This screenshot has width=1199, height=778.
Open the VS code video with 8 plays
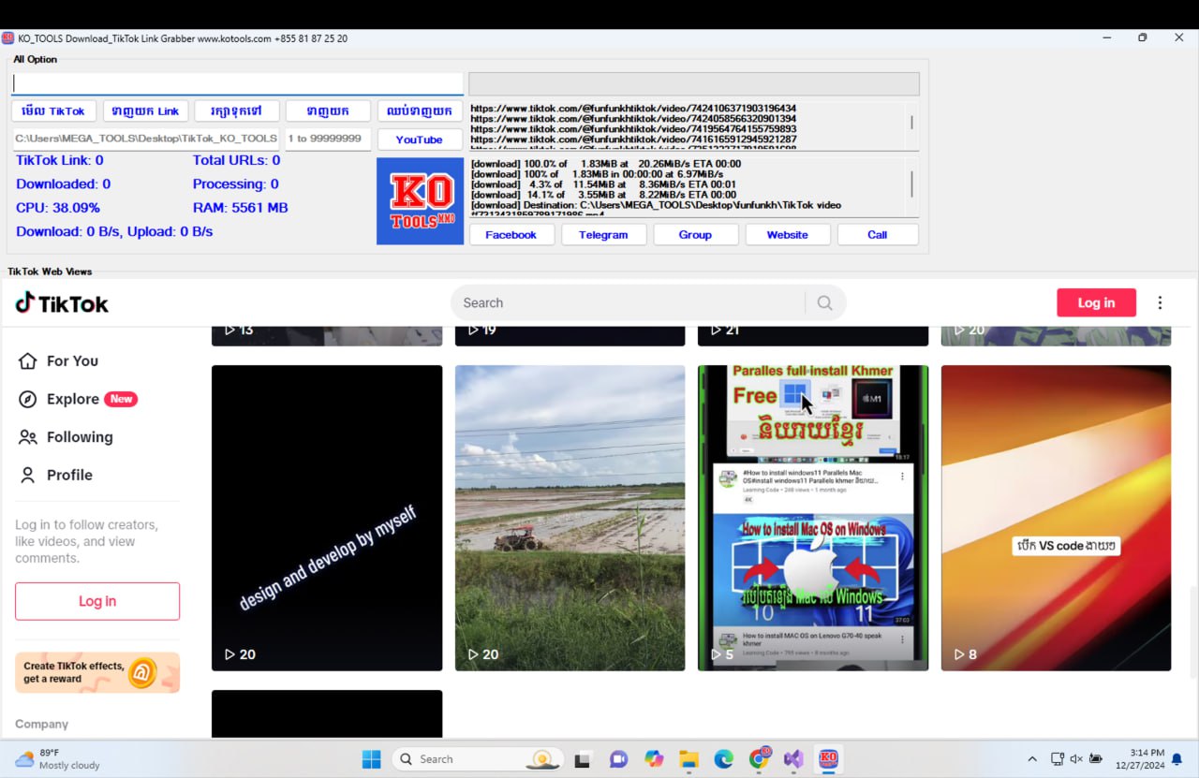(1056, 518)
